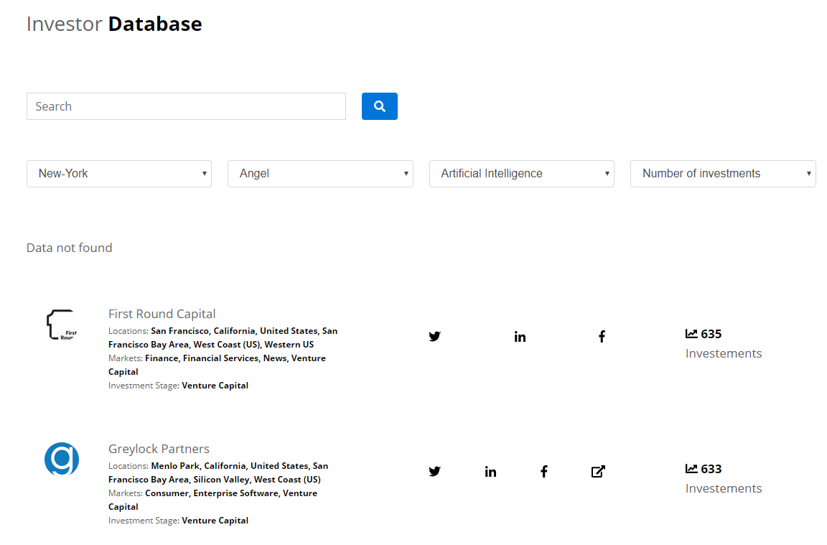Open the Number of investments sort dropdown

[x=722, y=173]
